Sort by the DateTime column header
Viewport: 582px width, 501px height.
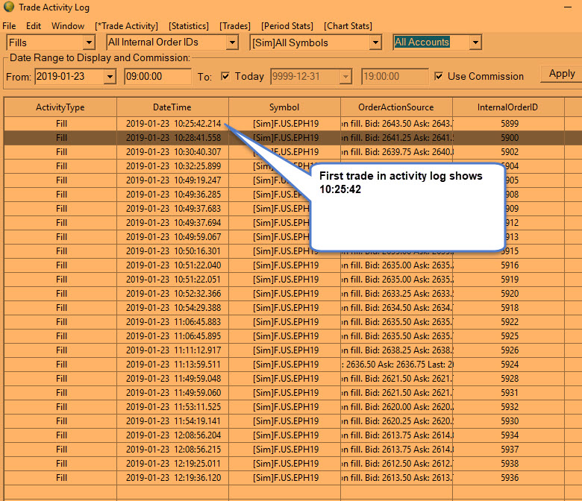pos(172,107)
